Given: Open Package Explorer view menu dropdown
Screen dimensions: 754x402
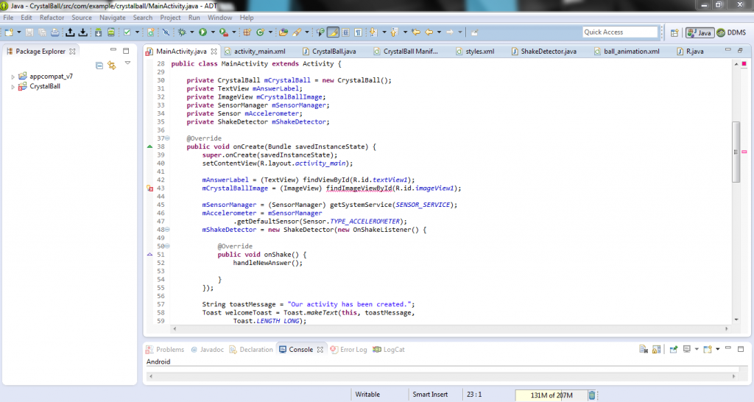Looking at the screenshot, I should tap(127, 64).
